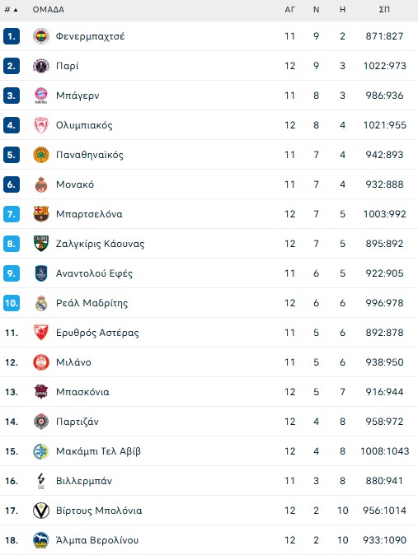Screen dimensions: 418x555
Task: Open the Ζαλγκίρις Κάουνας team link
Action: pos(100,244)
